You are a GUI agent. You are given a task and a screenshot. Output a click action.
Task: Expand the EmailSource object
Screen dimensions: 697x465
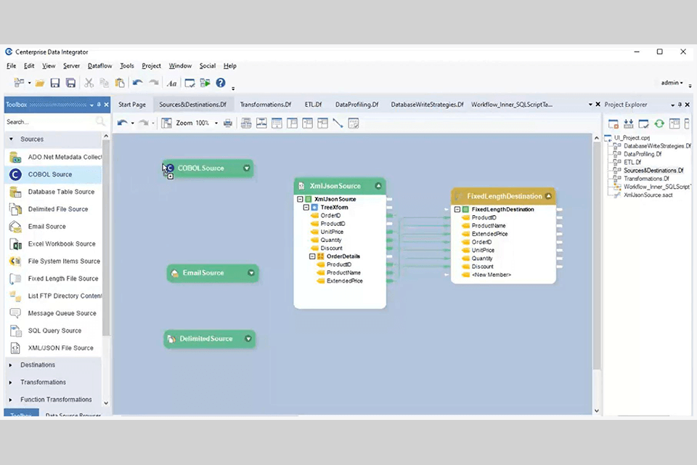pyautogui.click(x=251, y=272)
